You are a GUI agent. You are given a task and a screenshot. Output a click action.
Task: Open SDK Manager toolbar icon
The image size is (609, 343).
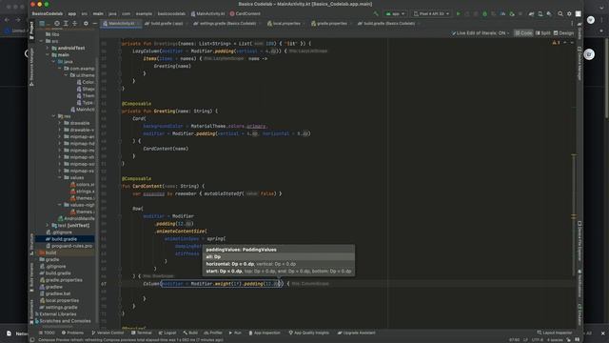click(x=549, y=13)
